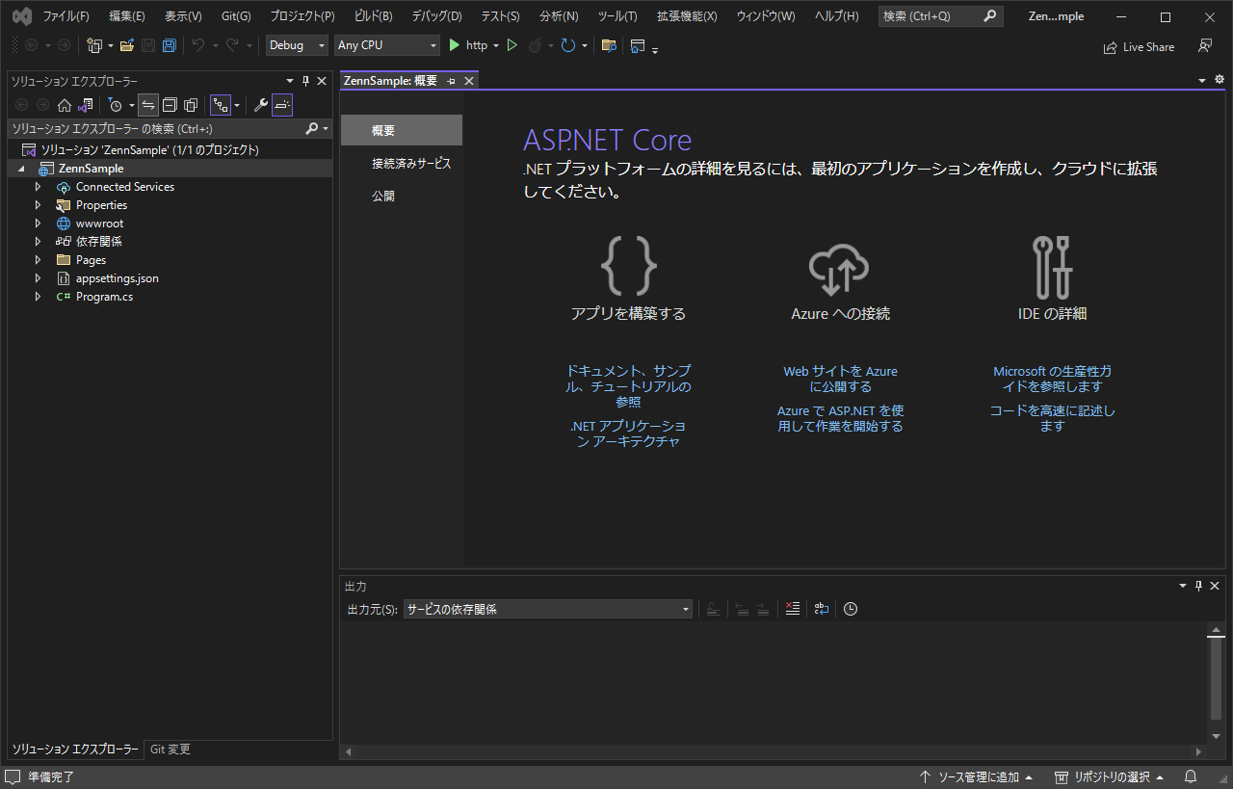1233x789 pixels.
Task: Click the New Project toolbar icon
Action: (x=94, y=45)
